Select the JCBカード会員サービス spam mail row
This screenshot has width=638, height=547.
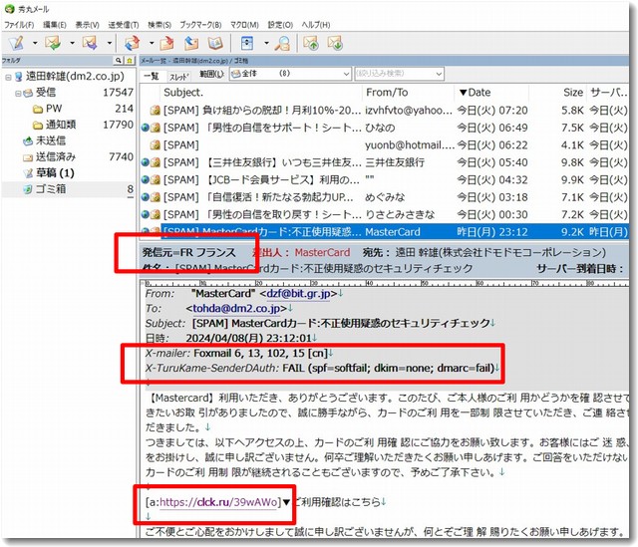tap(384, 179)
